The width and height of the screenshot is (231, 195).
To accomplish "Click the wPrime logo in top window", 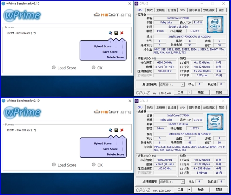I will pyautogui.click(x=22, y=15).
